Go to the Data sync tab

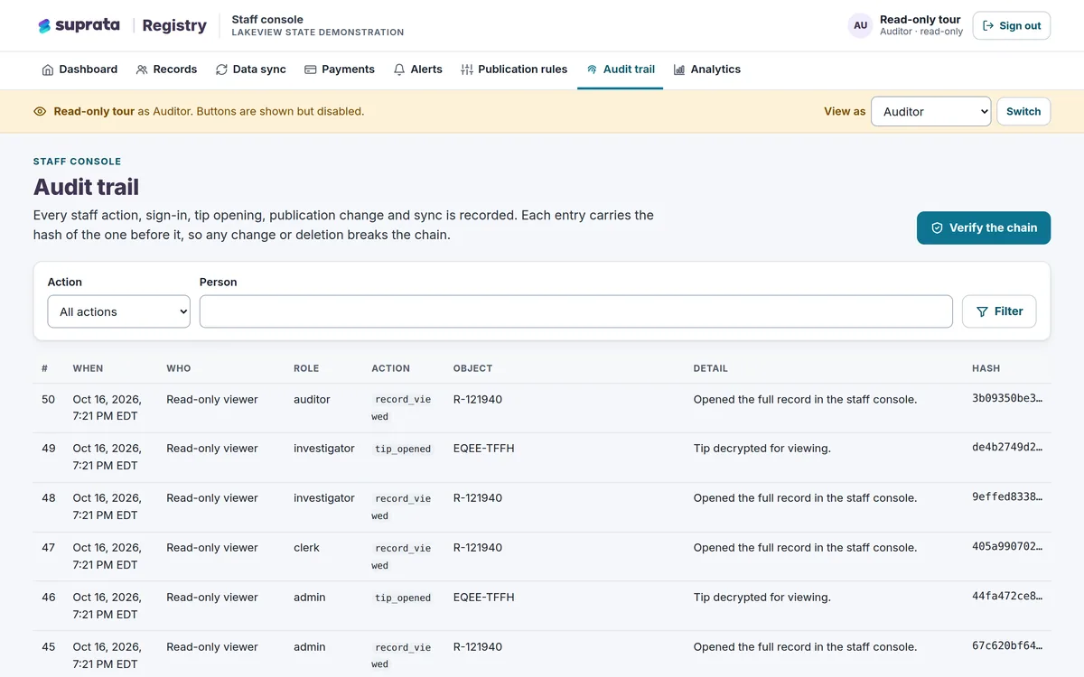click(x=250, y=70)
